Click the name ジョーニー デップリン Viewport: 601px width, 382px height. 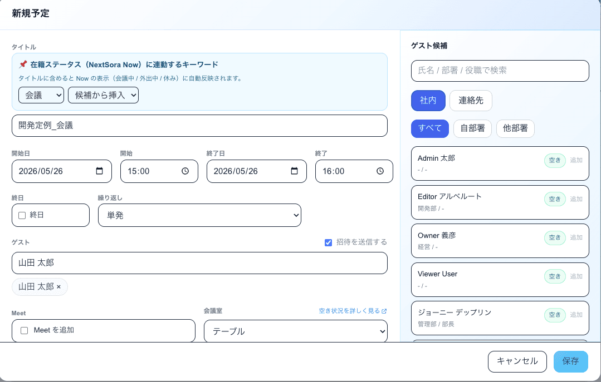[454, 312]
